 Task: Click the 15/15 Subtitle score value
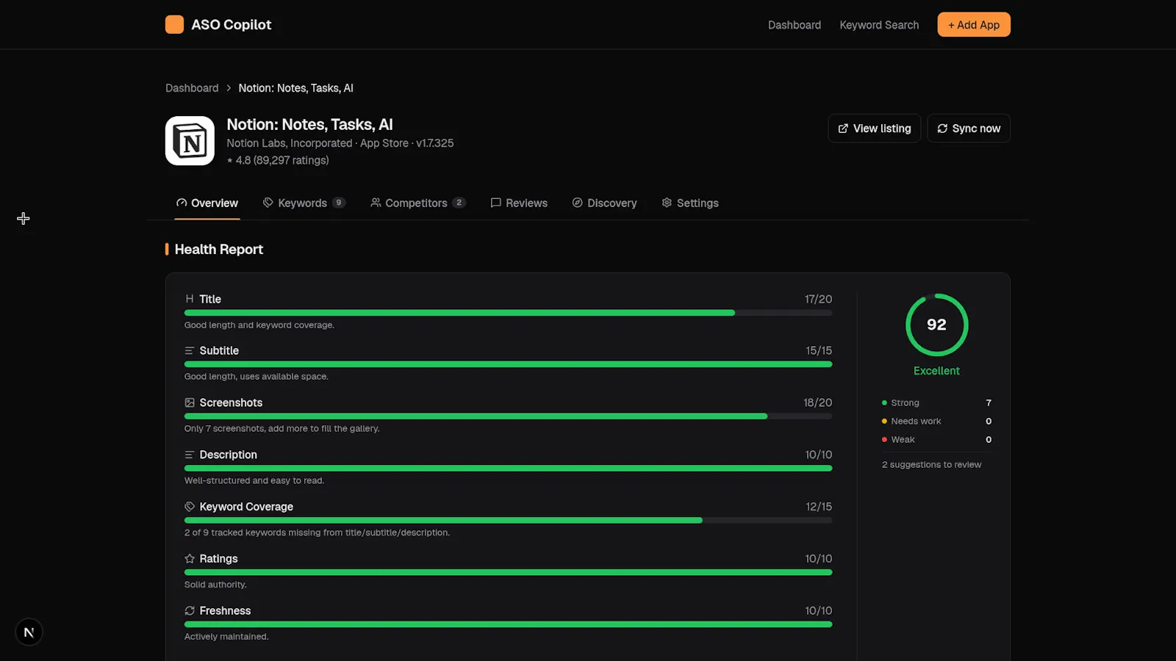point(819,351)
